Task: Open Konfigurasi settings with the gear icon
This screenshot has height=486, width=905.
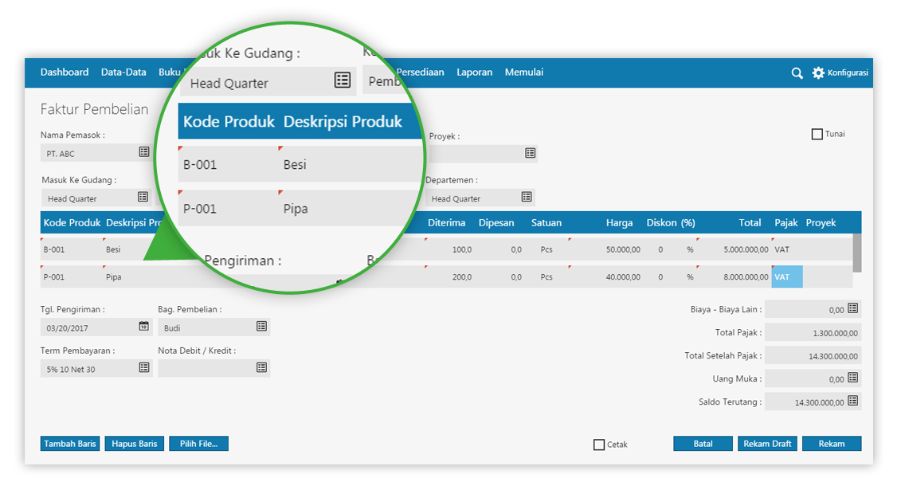Action: pos(817,73)
